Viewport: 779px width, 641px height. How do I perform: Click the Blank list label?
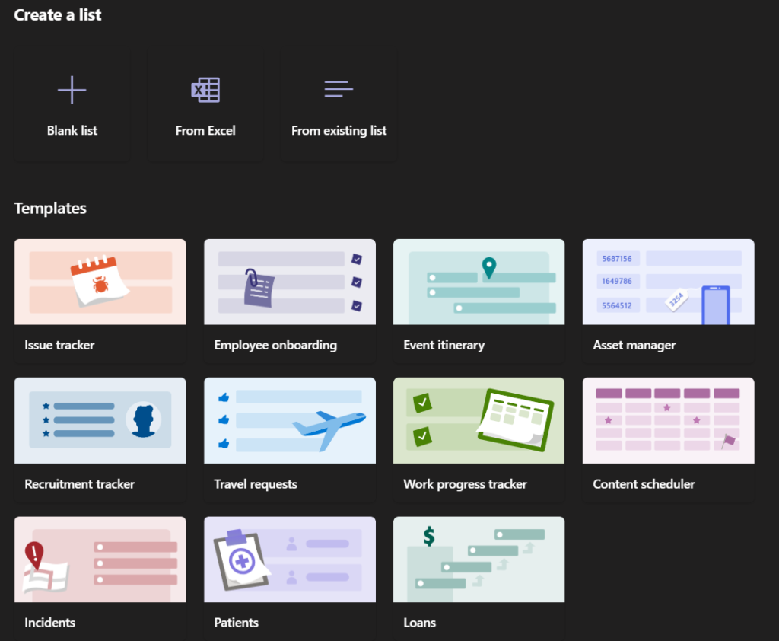72,130
